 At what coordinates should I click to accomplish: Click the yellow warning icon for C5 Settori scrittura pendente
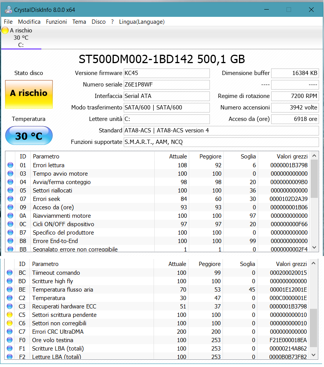10,315
